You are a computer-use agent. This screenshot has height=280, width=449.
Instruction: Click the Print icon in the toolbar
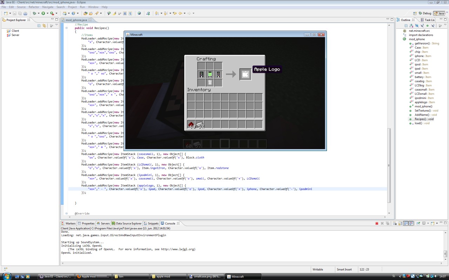[x=25, y=13]
